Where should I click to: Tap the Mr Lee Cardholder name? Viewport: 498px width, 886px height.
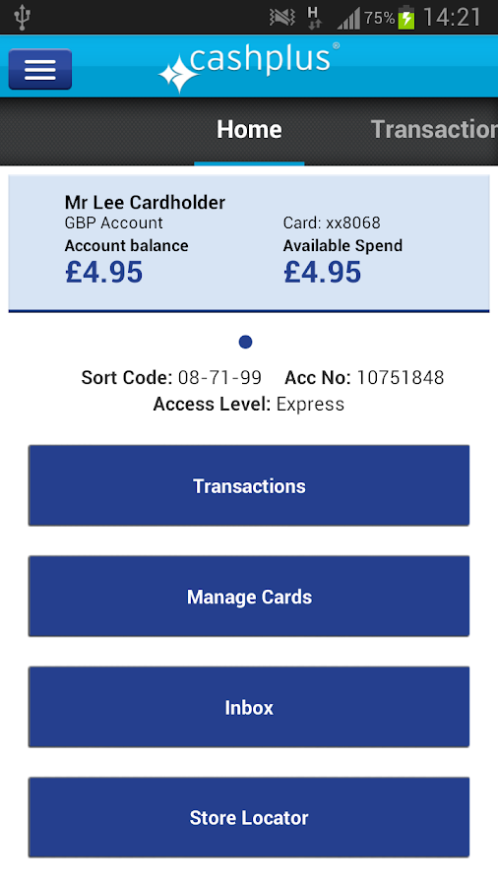(x=145, y=202)
